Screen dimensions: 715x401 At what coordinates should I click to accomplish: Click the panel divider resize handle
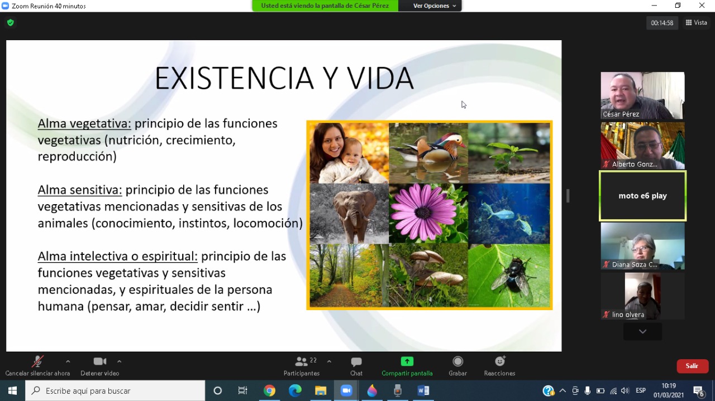568,196
